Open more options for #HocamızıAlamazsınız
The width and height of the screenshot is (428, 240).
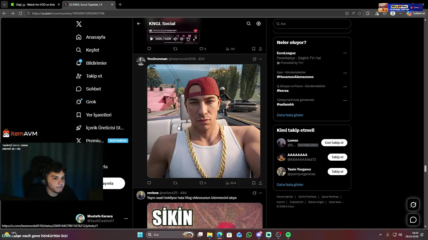(x=345, y=73)
